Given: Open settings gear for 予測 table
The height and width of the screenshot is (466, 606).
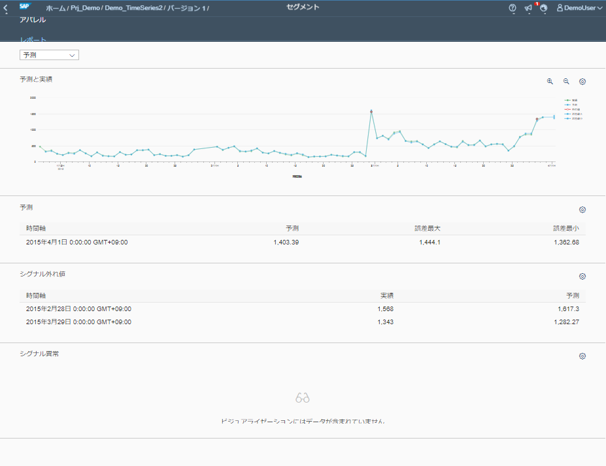Looking at the screenshot, I should (x=582, y=209).
